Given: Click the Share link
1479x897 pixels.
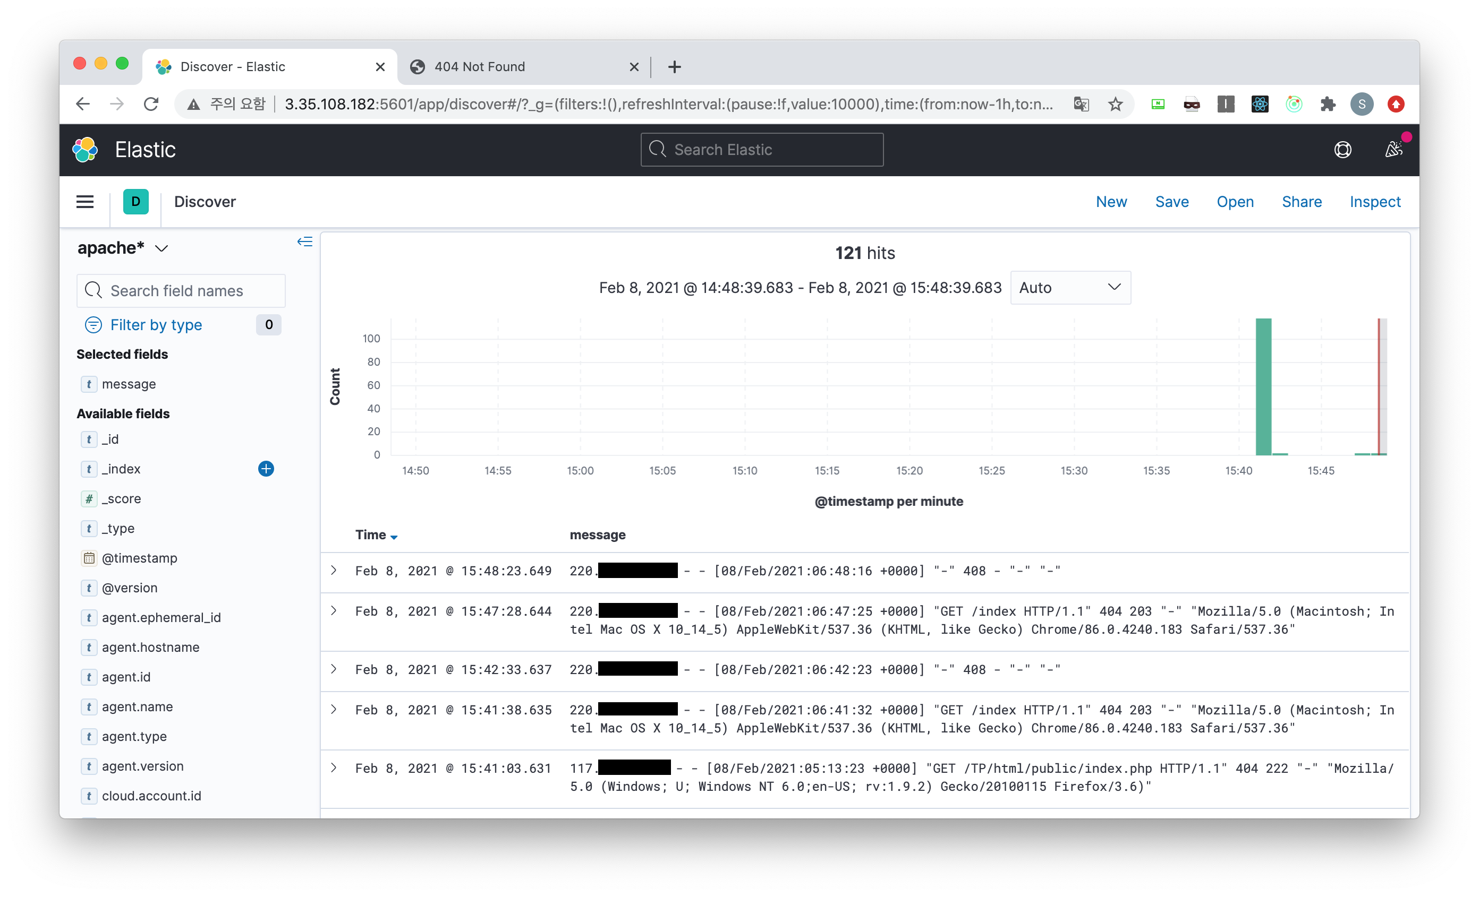Looking at the screenshot, I should pyautogui.click(x=1302, y=202).
